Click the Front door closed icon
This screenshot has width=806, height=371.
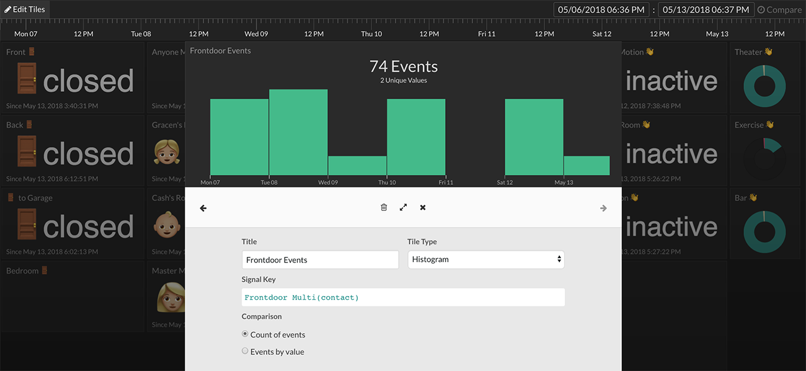[x=27, y=81]
